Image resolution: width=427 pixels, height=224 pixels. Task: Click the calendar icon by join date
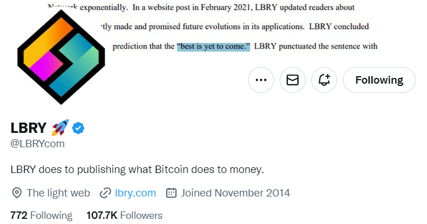171,192
